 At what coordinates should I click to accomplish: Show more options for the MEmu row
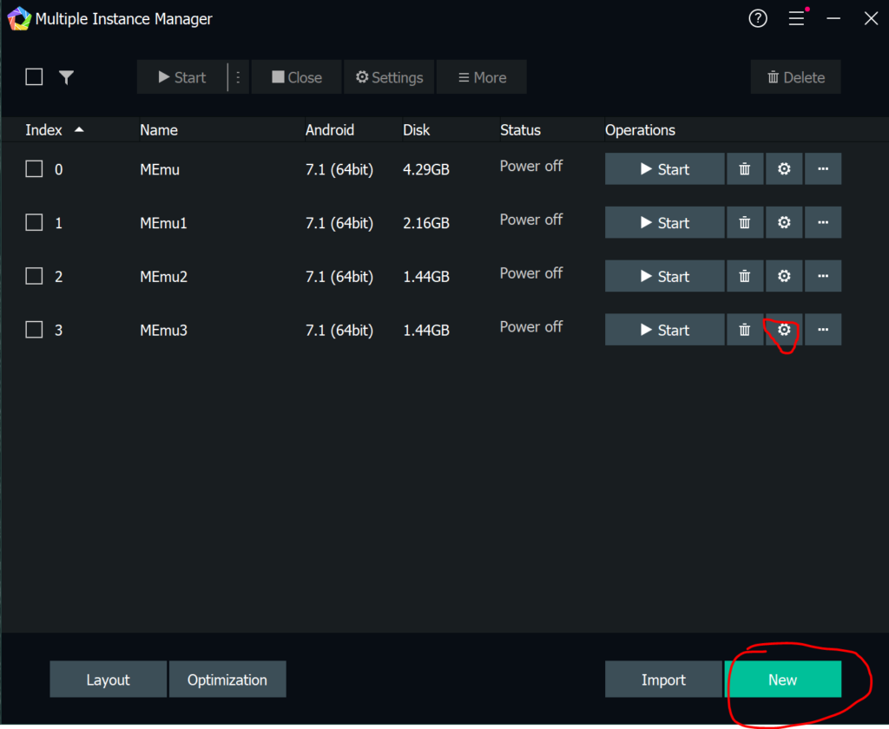tap(823, 169)
